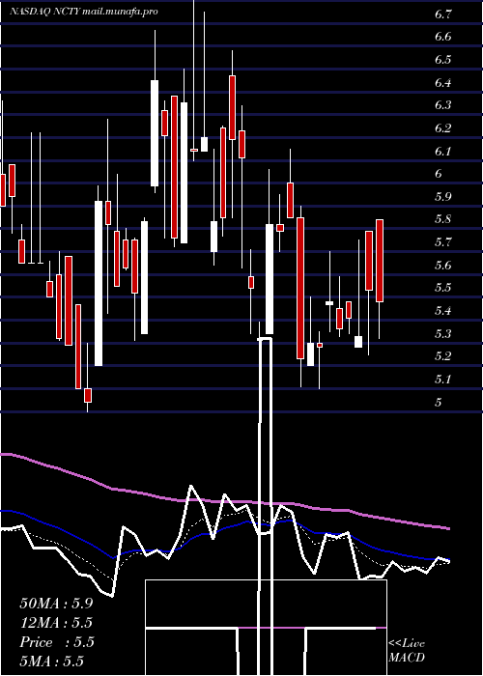Click the 5 price axis label
483x676 pixels.
[439, 403]
